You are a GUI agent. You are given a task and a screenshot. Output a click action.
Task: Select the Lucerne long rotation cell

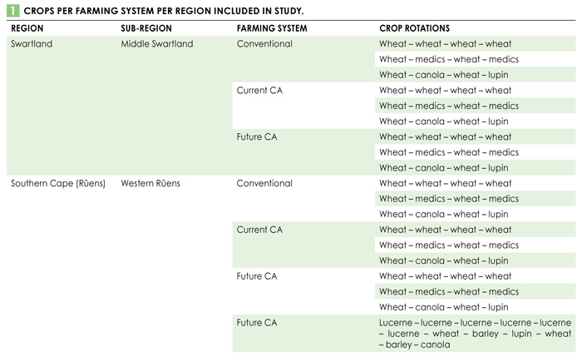click(475, 334)
